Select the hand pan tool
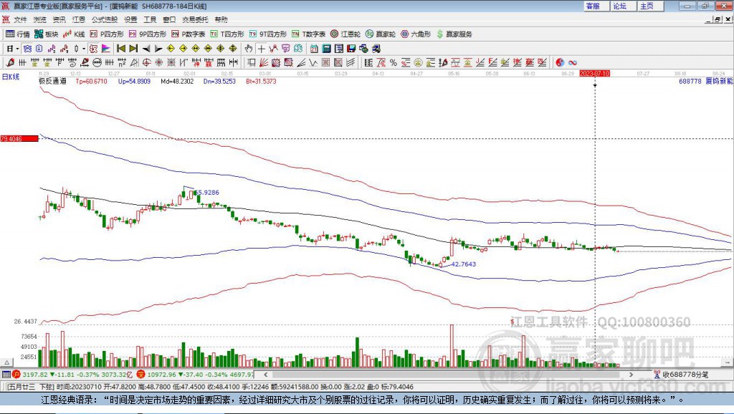Screen dimensions: 734x414 249,49
